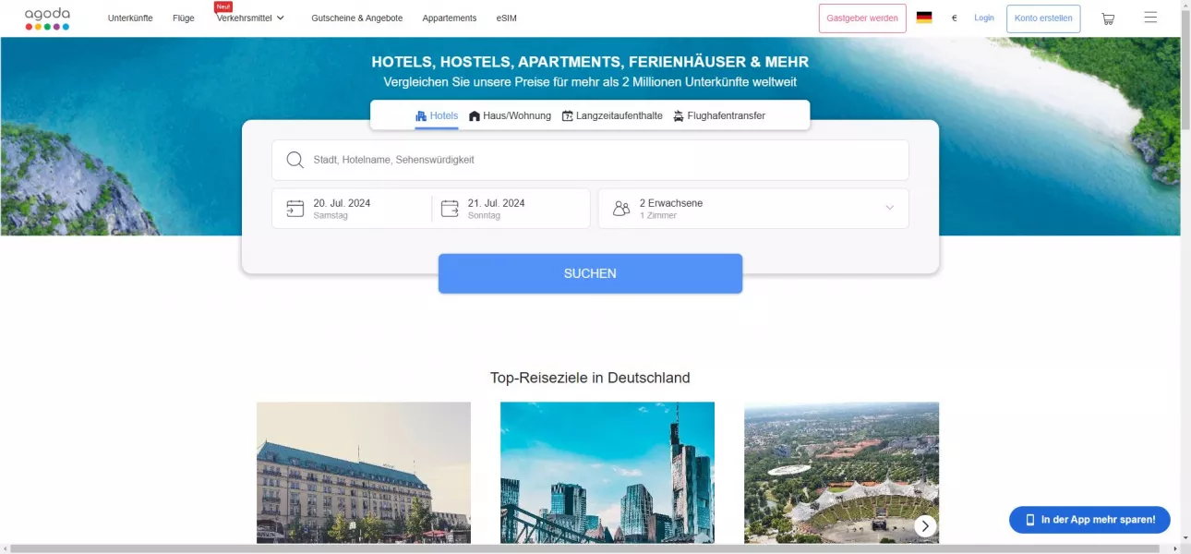Open the Login link
This screenshot has height=554, width=1191.
tap(984, 18)
